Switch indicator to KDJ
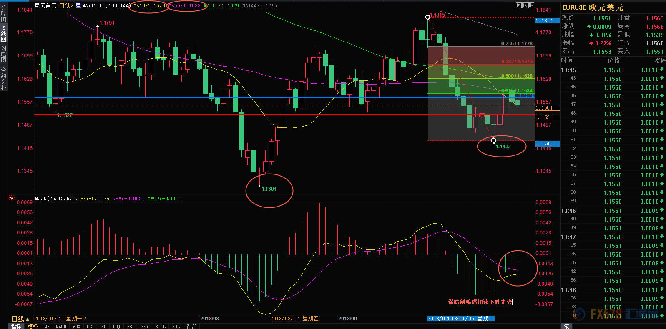 116,327
